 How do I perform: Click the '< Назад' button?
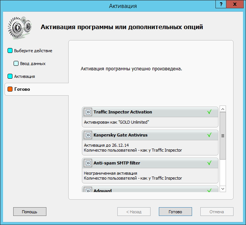coord(134,212)
